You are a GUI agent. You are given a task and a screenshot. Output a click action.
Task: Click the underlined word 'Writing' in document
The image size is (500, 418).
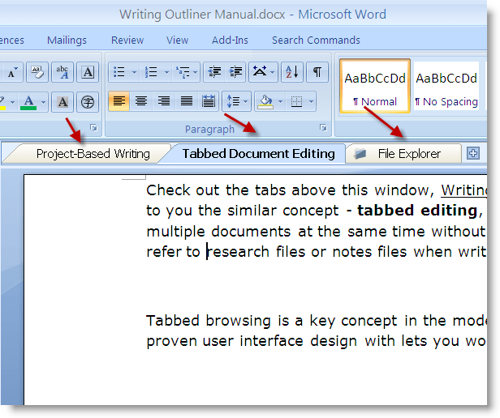[464, 190]
